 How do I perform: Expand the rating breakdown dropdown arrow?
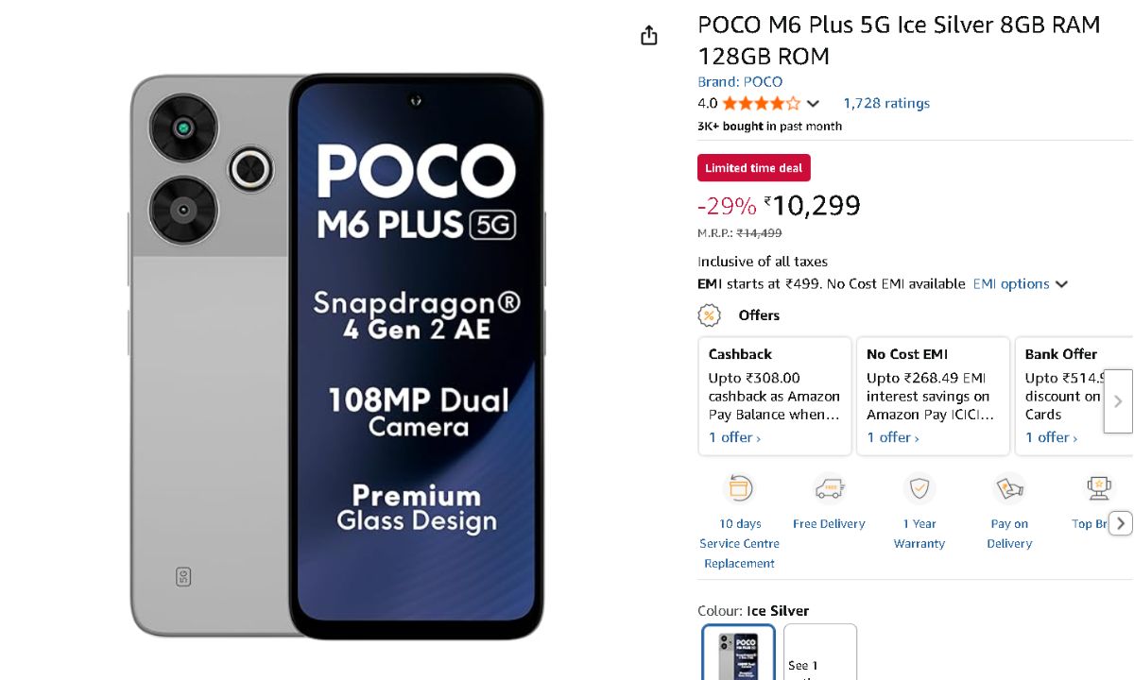(x=813, y=104)
